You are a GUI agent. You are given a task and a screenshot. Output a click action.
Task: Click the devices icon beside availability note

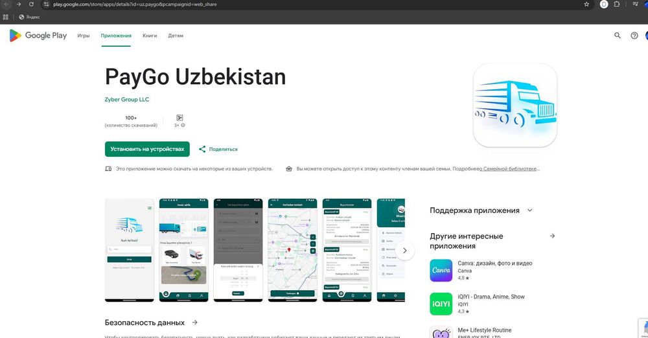pos(108,168)
